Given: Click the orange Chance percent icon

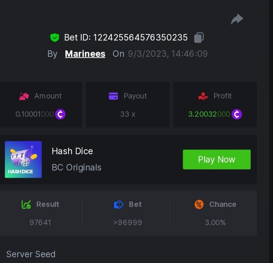Looking at the screenshot, I should (x=199, y=205).
